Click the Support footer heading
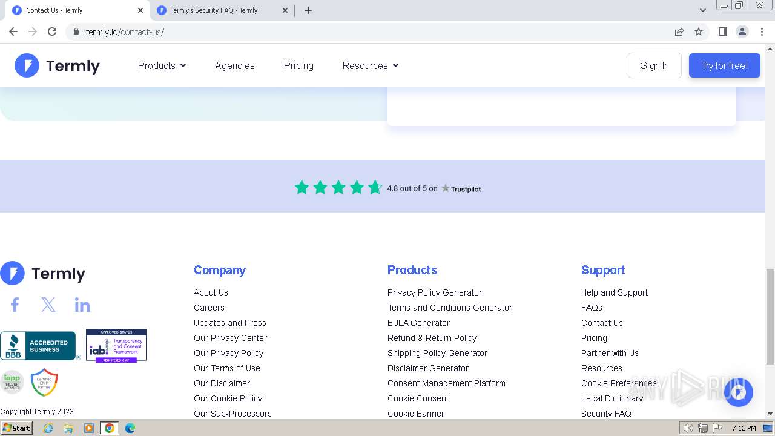The width and height of the screenshot is (775, 436). (x=603, y=270)
